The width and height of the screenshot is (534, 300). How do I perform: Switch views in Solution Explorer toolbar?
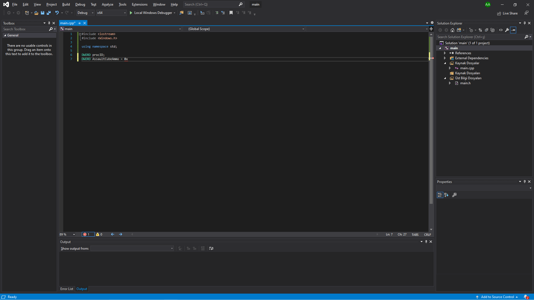click(x=459, y=30)
